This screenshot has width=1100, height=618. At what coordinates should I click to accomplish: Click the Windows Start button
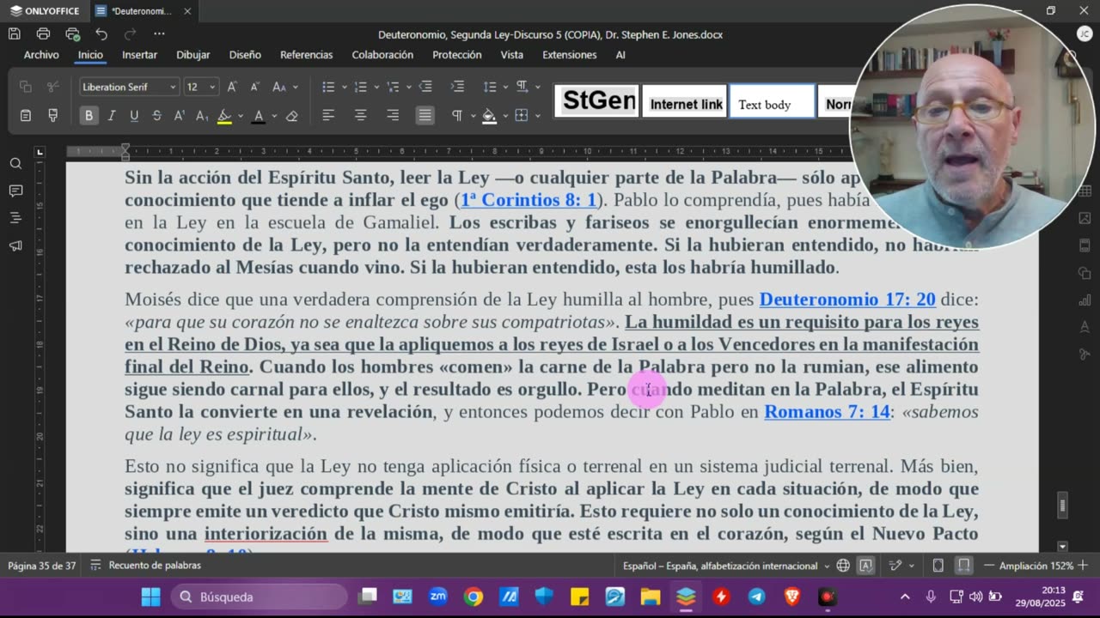[x=150, y=597]
